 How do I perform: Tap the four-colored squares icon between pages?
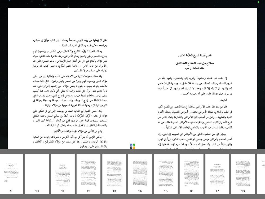click(132, 146)
